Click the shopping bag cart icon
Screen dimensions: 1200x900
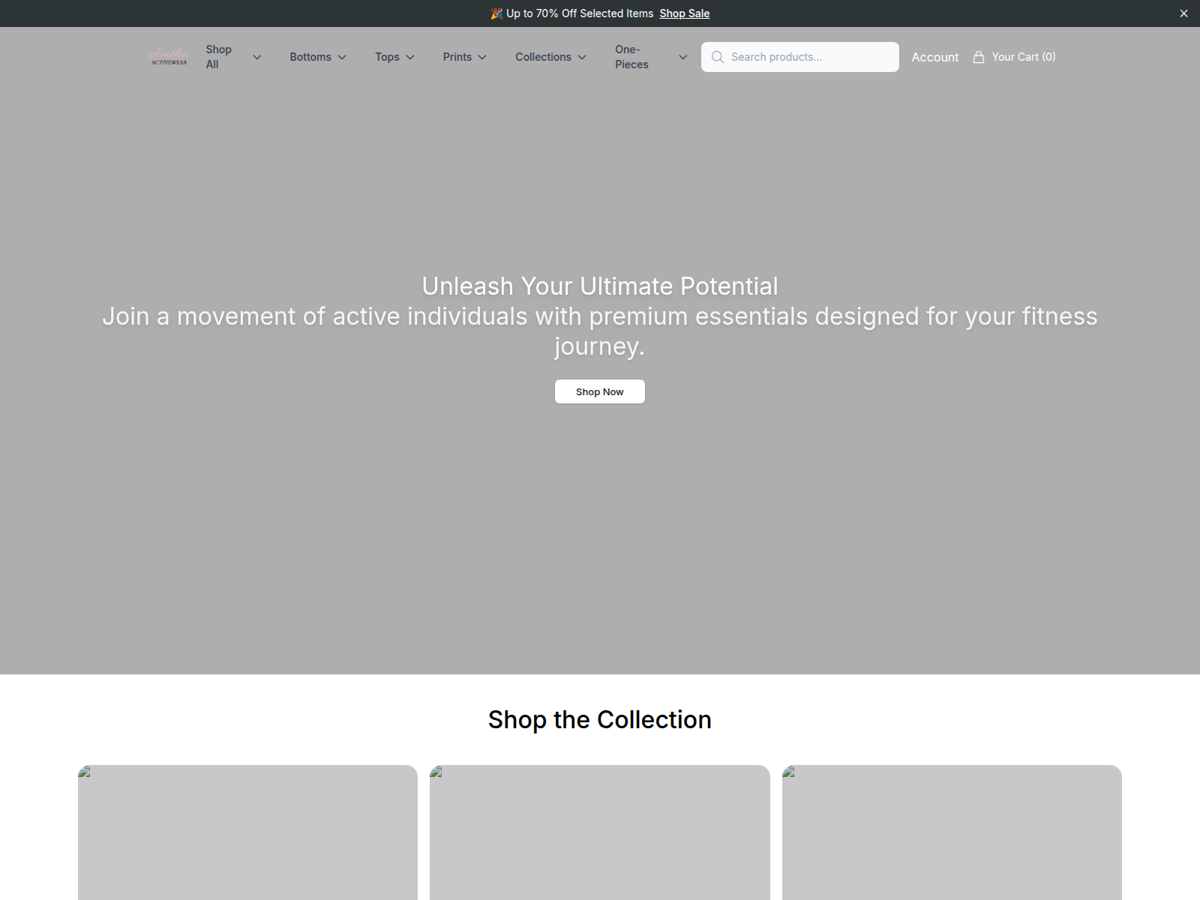click(979, 57)
